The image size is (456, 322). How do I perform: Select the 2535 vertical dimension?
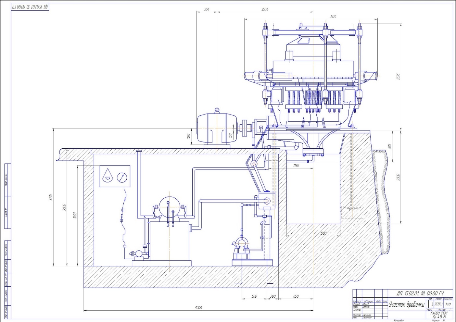pos(398,77)
